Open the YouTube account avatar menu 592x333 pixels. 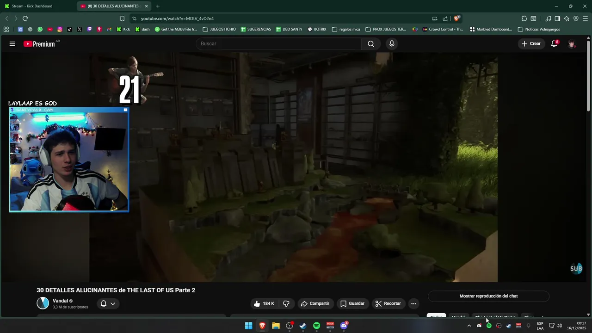572,44
